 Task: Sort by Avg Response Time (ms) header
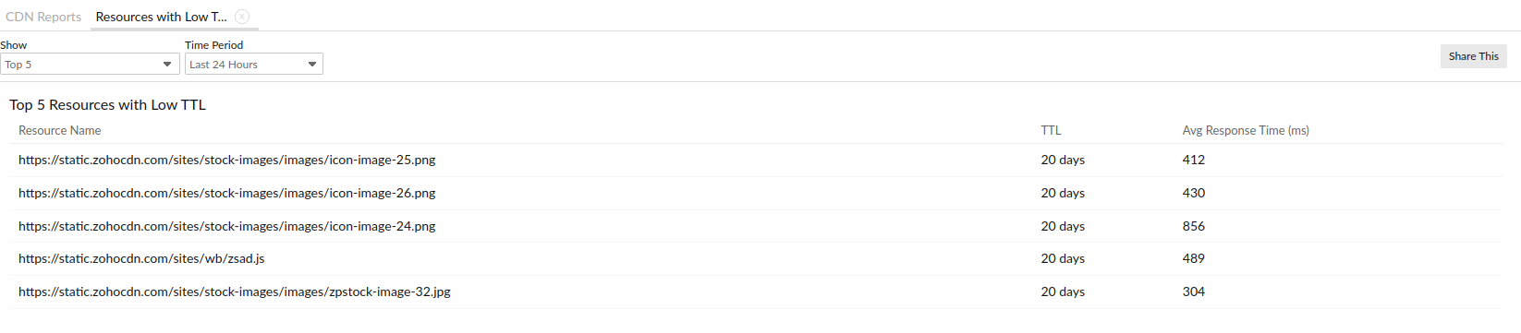1246,130
